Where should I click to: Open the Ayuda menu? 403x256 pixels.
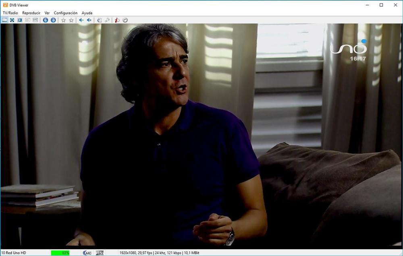(87, 13)
